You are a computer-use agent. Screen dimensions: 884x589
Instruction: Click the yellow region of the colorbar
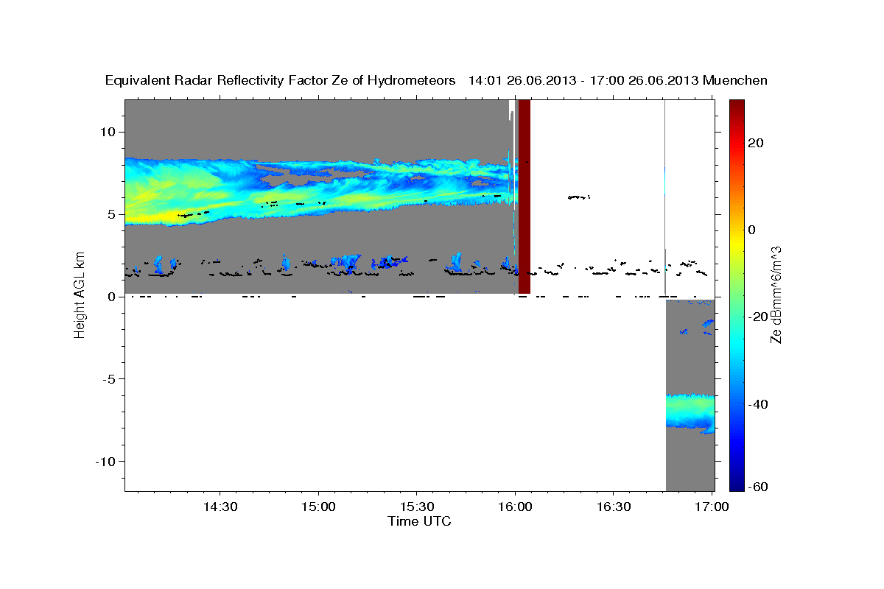point(737,243)
